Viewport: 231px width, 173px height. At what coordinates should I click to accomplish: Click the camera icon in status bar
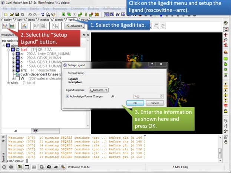click(48, 167)
